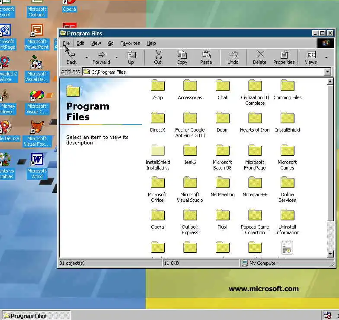Click the Program Files taskbar button
This screenshot has width=339, height=320.
pos(36,316)
